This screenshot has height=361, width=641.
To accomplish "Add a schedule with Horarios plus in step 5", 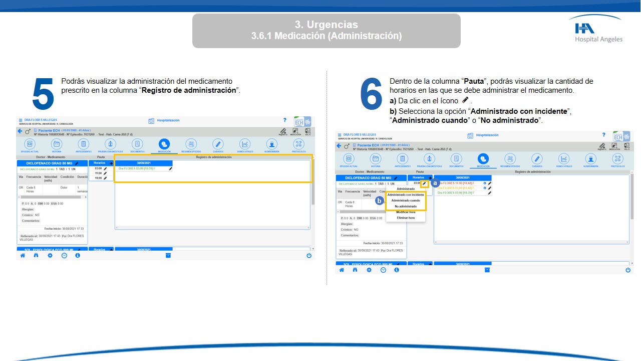I will pos(111,163).
